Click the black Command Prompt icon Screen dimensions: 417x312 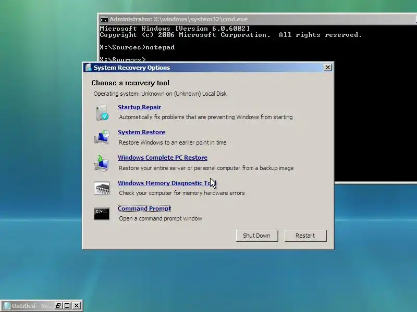pyautogui.click(x=102, y=213)
